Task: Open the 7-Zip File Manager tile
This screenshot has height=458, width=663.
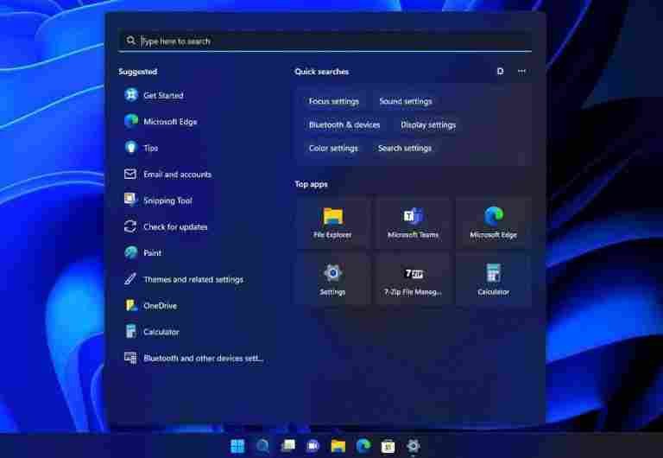Action: [414, 279]
